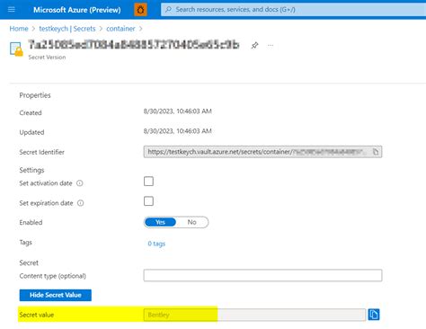This screenshot has width=426, height=329.
Task: Go to Home breadcrumb
Action: [19, 29]
